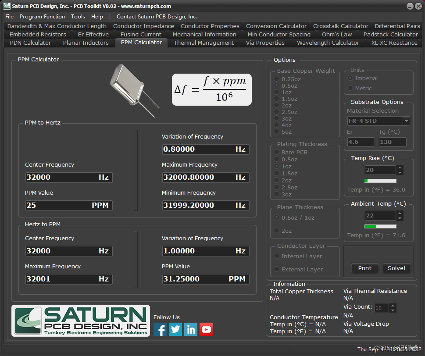The height and width of the screenshot is (356, 425).
Task: Click the delta f formula image
Action: 212,90
